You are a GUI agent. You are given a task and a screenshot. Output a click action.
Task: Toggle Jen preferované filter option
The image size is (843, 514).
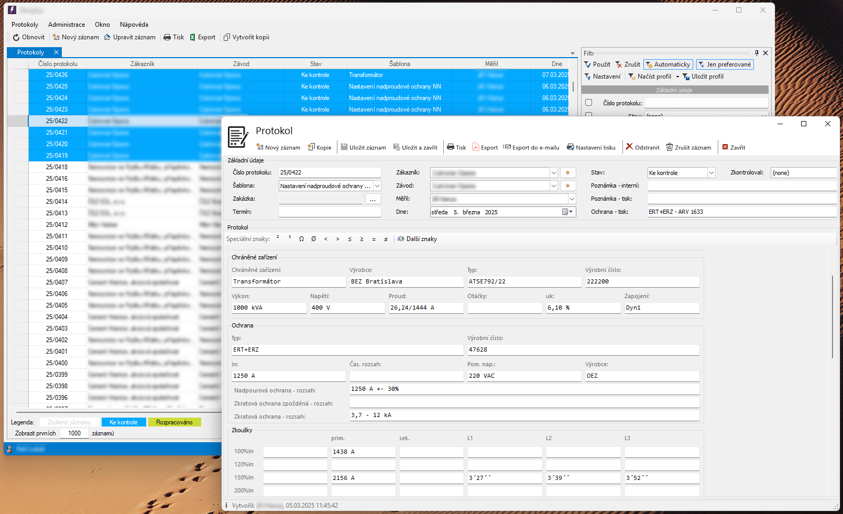[725, 64]
